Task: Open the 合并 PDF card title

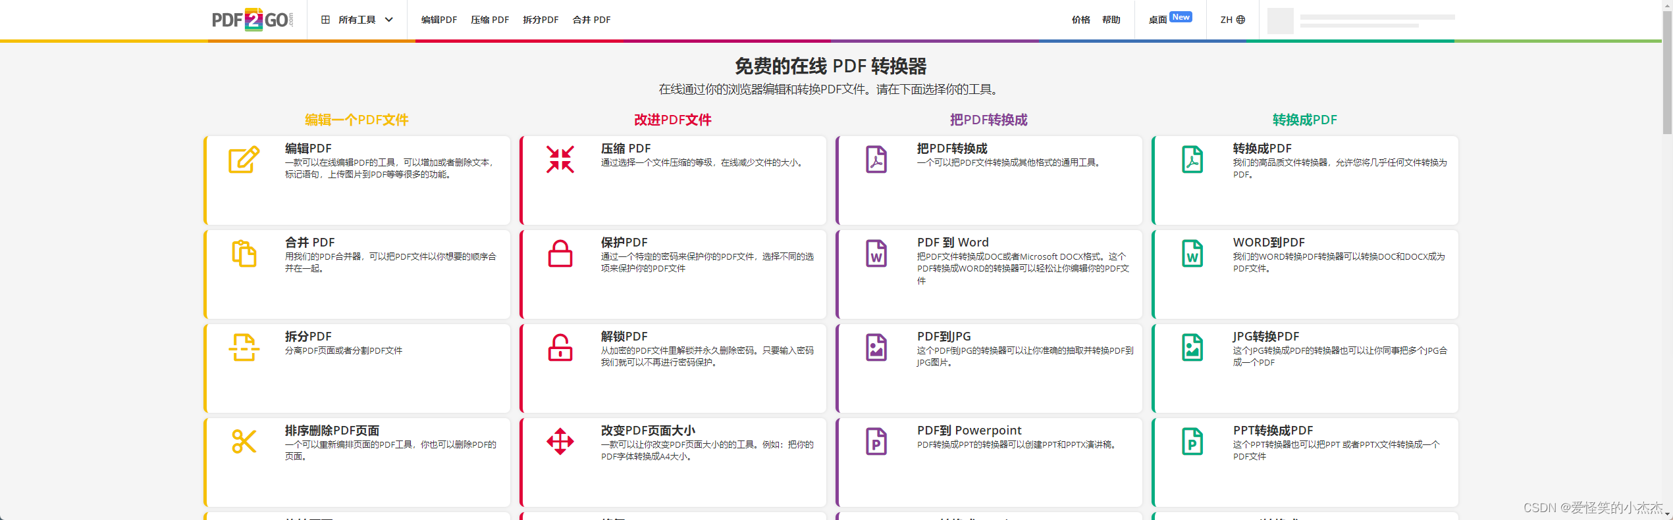Action: (309, 243)
